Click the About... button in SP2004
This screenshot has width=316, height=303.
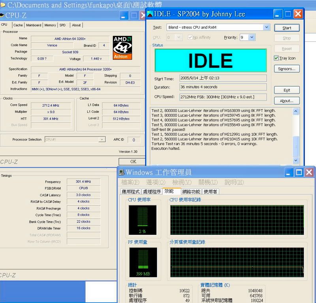[287, 101]
